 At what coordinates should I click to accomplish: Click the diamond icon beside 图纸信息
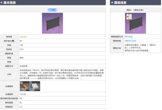(x=112, y=3)
